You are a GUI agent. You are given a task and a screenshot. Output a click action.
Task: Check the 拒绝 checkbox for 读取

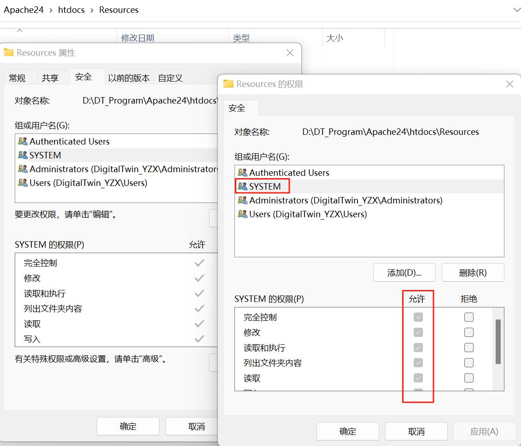468,377
